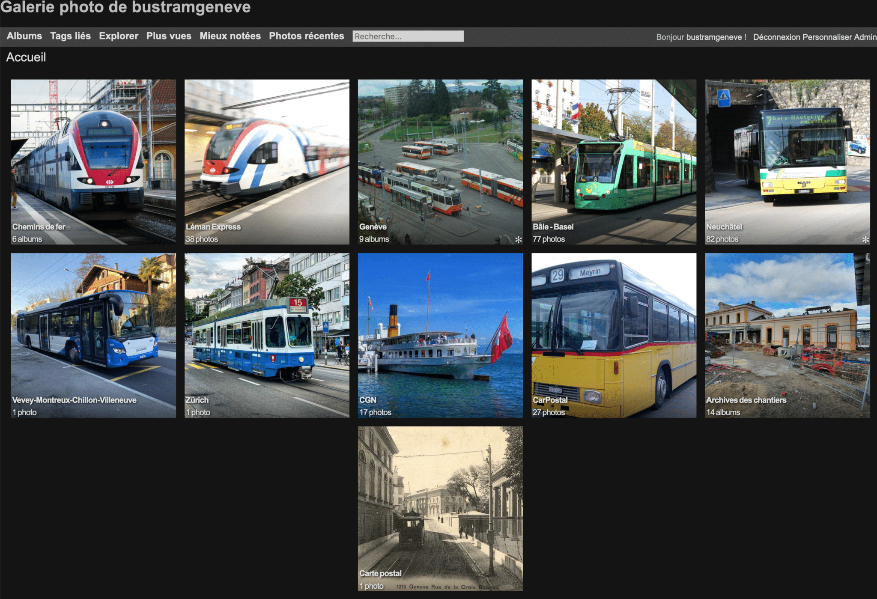Viewport: 877px width, 599px height.
Task: Click the '38 photos' count text
Action: pyautogui.click(x=202, y=239)
